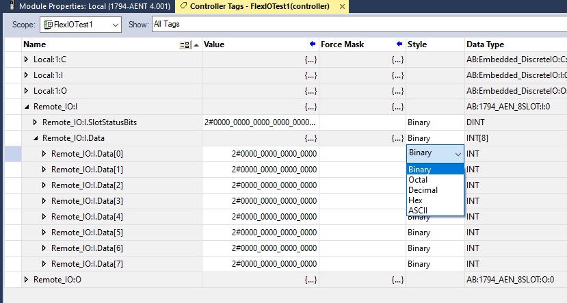
Task: Expand Remote_IO:I.SlotStatusBits
Action: click(x=35, y=122)
